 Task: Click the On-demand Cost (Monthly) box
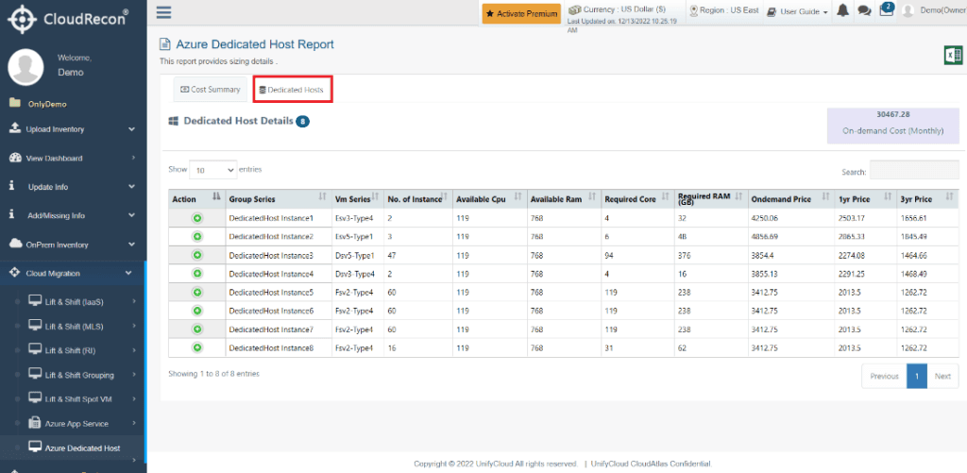(x=893, y=126)
